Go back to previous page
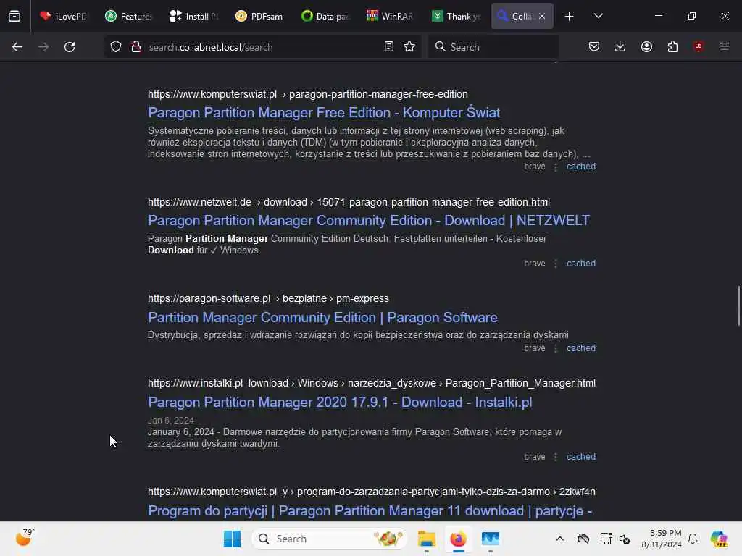This screenshot has height=556, width=742. click(x=17, y=47)
